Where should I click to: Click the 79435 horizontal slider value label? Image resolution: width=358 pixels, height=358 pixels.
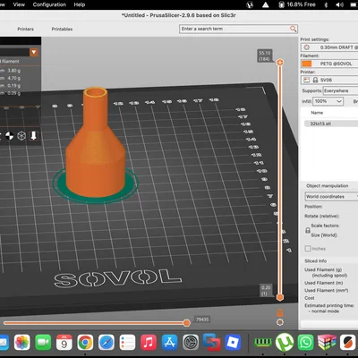point(202,320)
